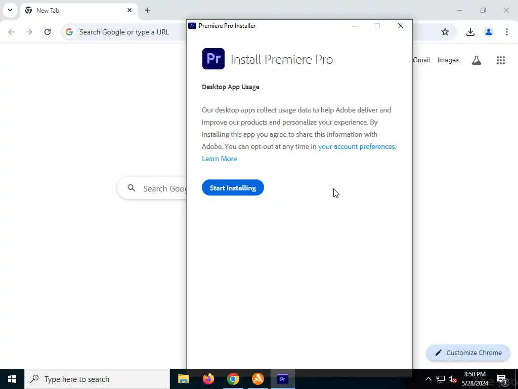Viewport: 518px width, 389px height.
Task: Show hidden system tray icons
Action: tap(428, 379)
